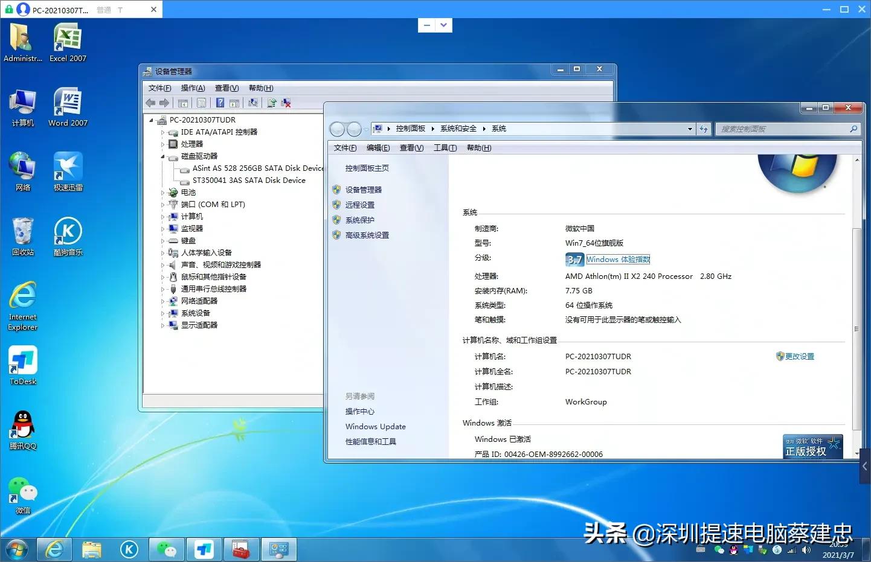The height and width of the screenshot is (562, 871).
Task: Open the address bar history dropdown
Action: click(x=690, y=129)
